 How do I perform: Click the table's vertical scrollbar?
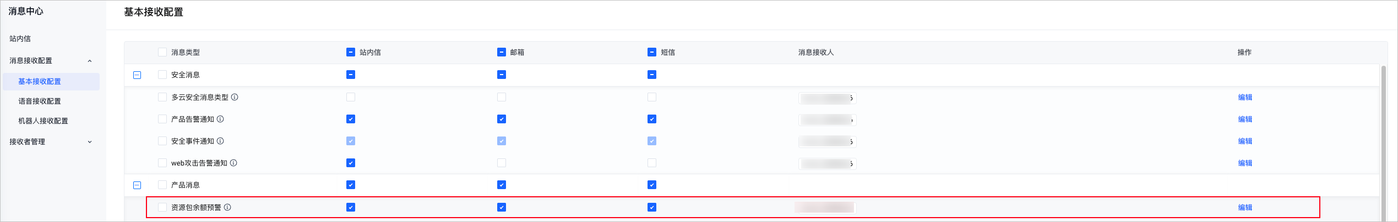[1383, 143]
